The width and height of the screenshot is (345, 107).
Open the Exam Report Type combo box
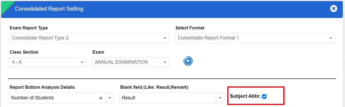89,38
